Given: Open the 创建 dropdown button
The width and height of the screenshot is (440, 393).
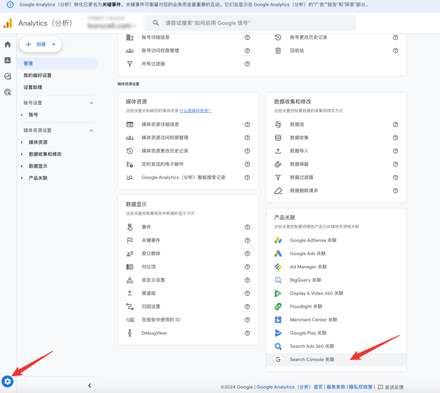Looking at the screenshot, I should tap(40, 44).
